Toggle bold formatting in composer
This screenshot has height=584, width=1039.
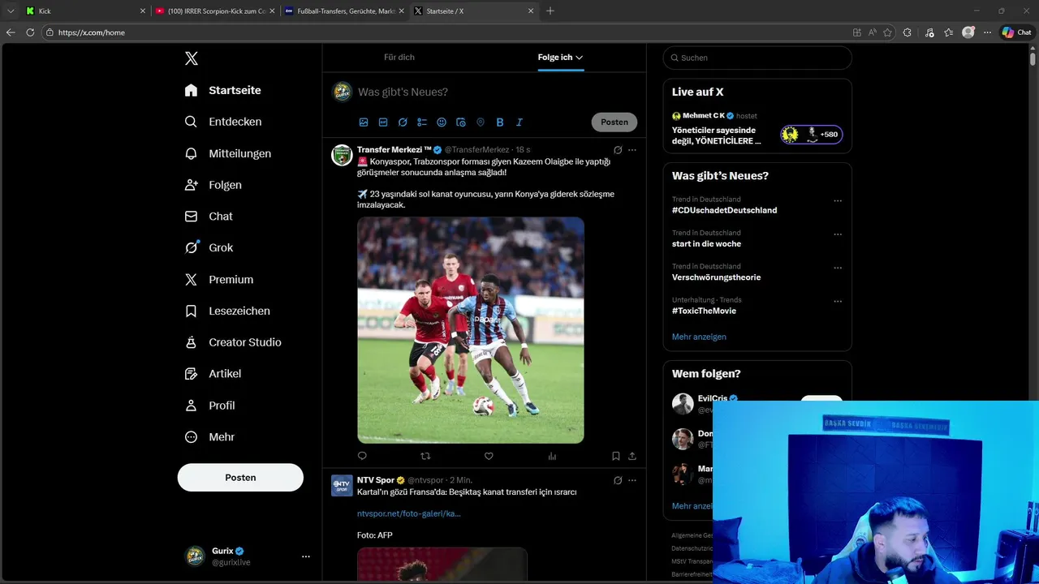click(x=500, y=122)
